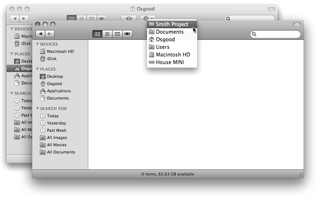The image size is (317, 198).
Task: Show All Images smart folder in front window
Action: pos(57,138)
